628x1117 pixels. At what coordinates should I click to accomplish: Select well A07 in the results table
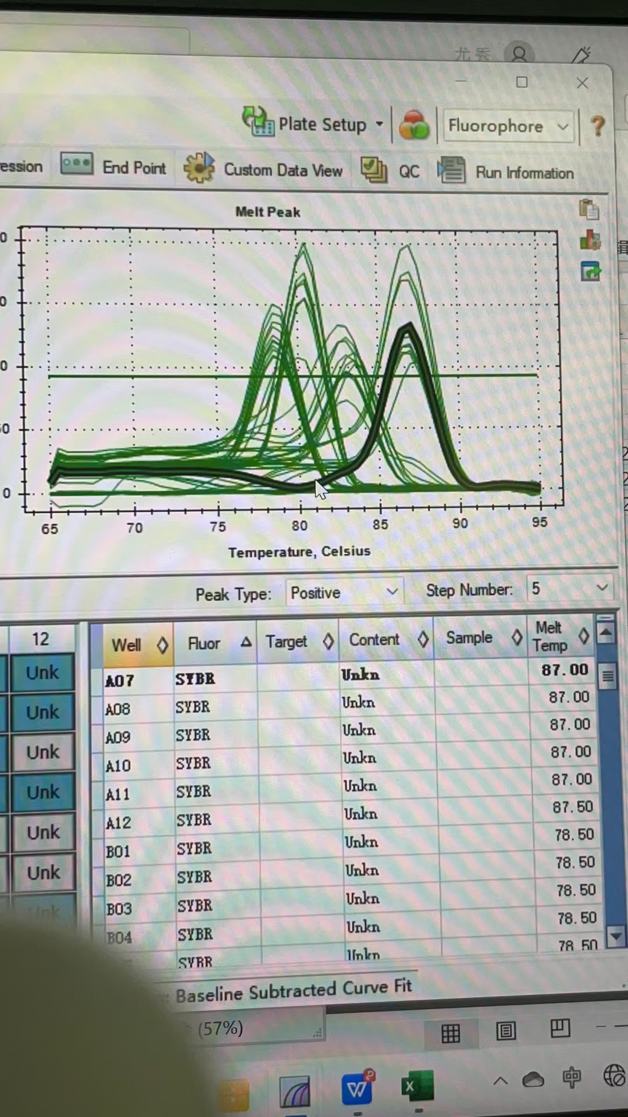point(120,681)
